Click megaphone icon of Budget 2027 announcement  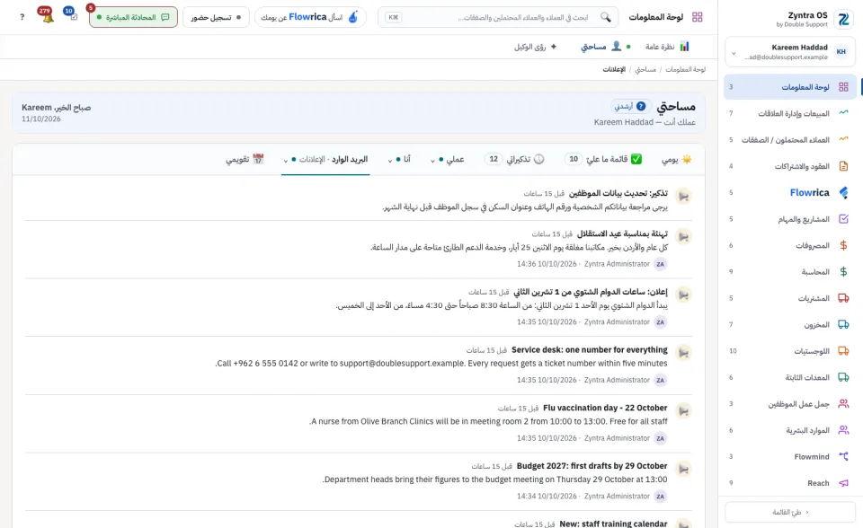pos(683,469)
